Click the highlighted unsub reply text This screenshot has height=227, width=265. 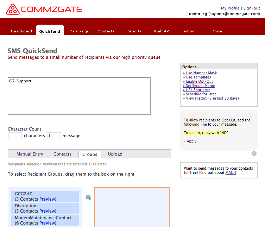[x=206, y=133]
